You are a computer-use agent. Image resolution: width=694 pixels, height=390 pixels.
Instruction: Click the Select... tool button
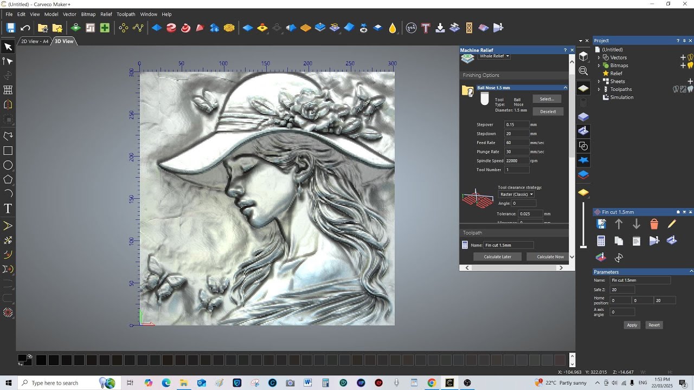click(547, 99)
